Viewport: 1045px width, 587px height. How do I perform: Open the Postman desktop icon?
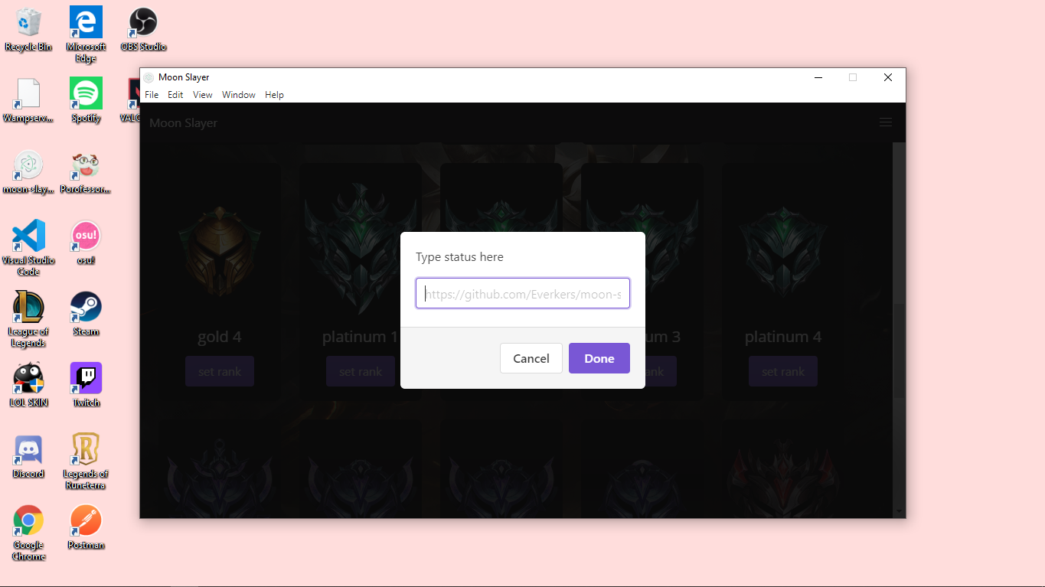click(86, 527)
